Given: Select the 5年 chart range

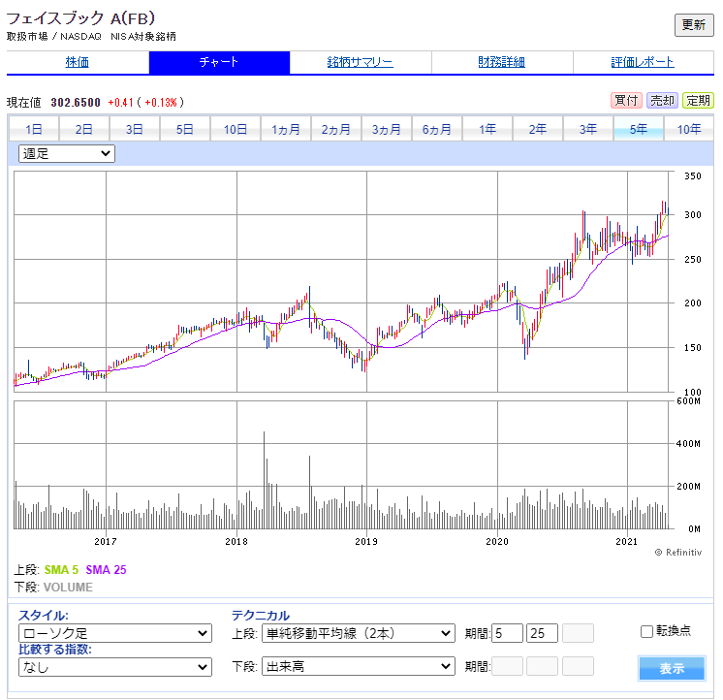Looking at the screenshot, I should pos(639,129).
